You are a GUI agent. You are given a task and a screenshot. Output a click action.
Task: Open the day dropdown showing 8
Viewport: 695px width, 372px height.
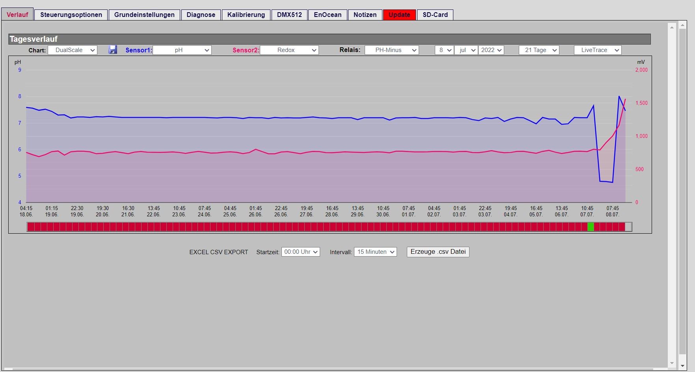[444, 50]
